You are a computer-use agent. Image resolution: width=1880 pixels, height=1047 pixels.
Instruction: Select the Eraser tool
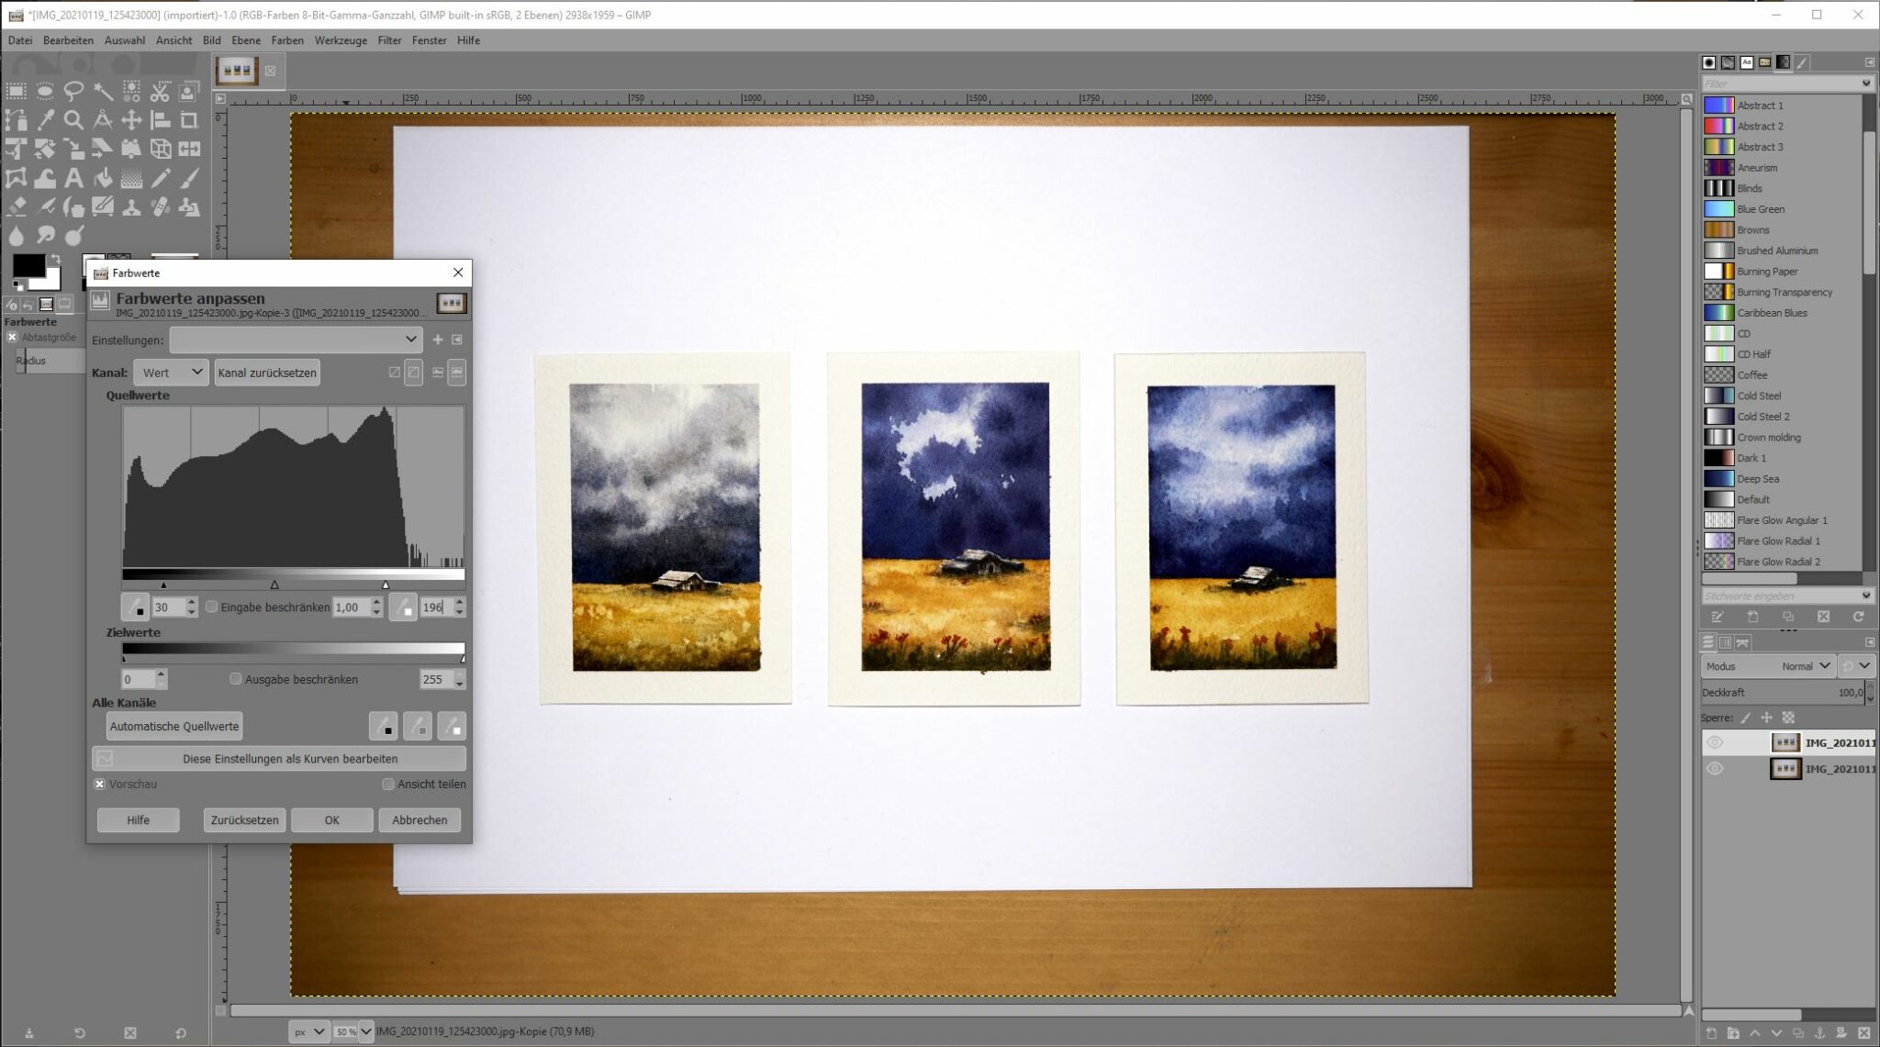coord(17,207)
